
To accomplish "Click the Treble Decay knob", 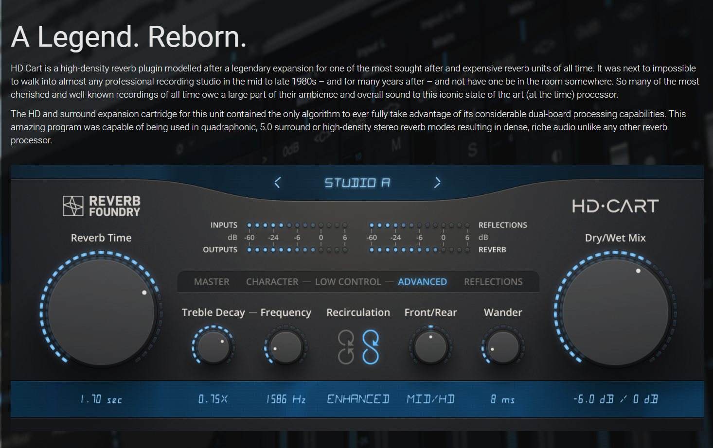I will coord(213,347).
